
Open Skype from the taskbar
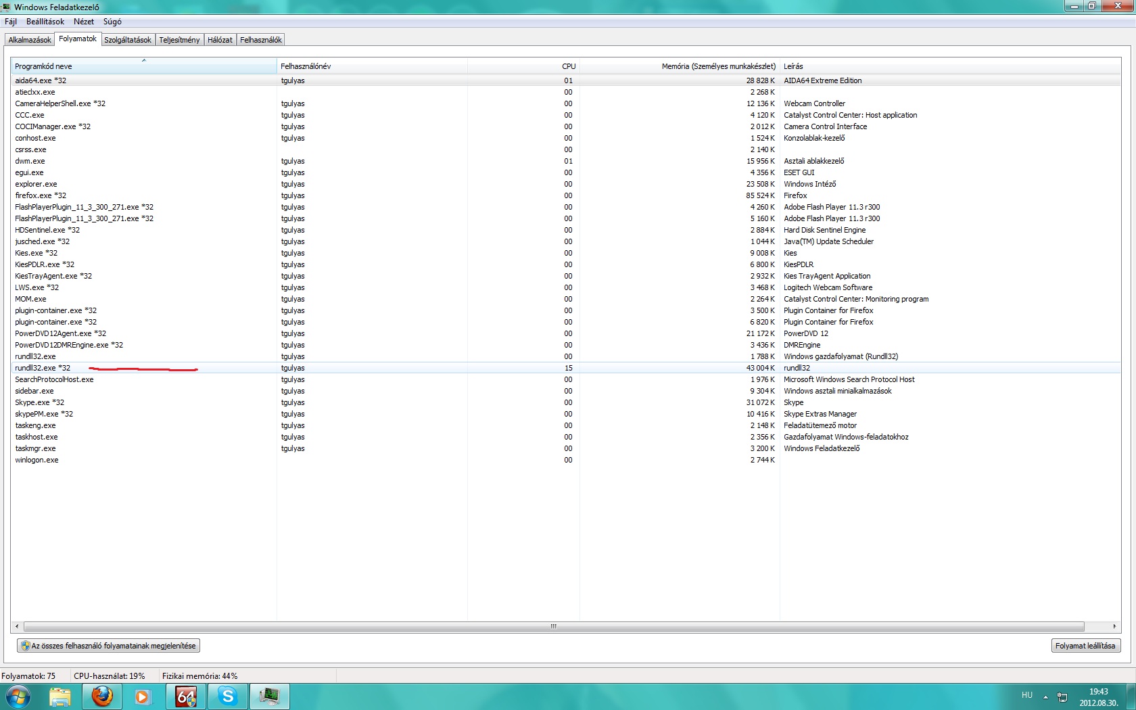(228, 696)
